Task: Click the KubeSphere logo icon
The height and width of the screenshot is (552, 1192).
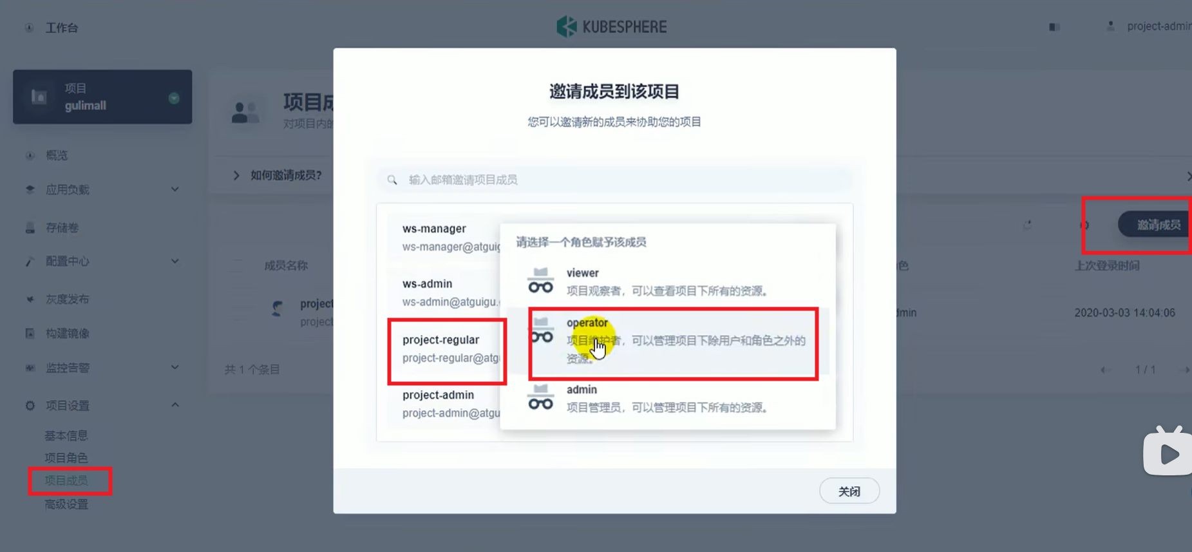Action: click(x=567, y=26)
